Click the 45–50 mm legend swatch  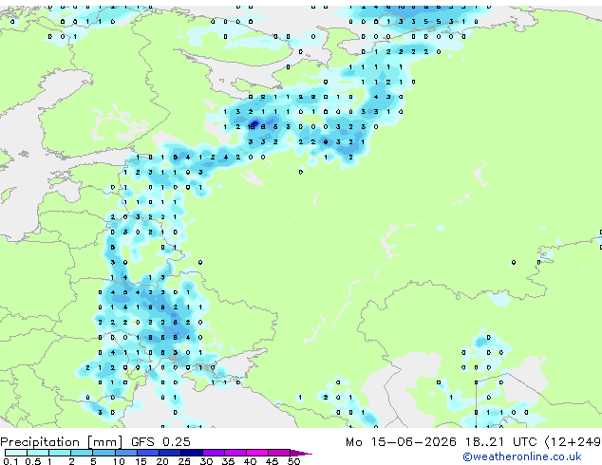[279, 453]
